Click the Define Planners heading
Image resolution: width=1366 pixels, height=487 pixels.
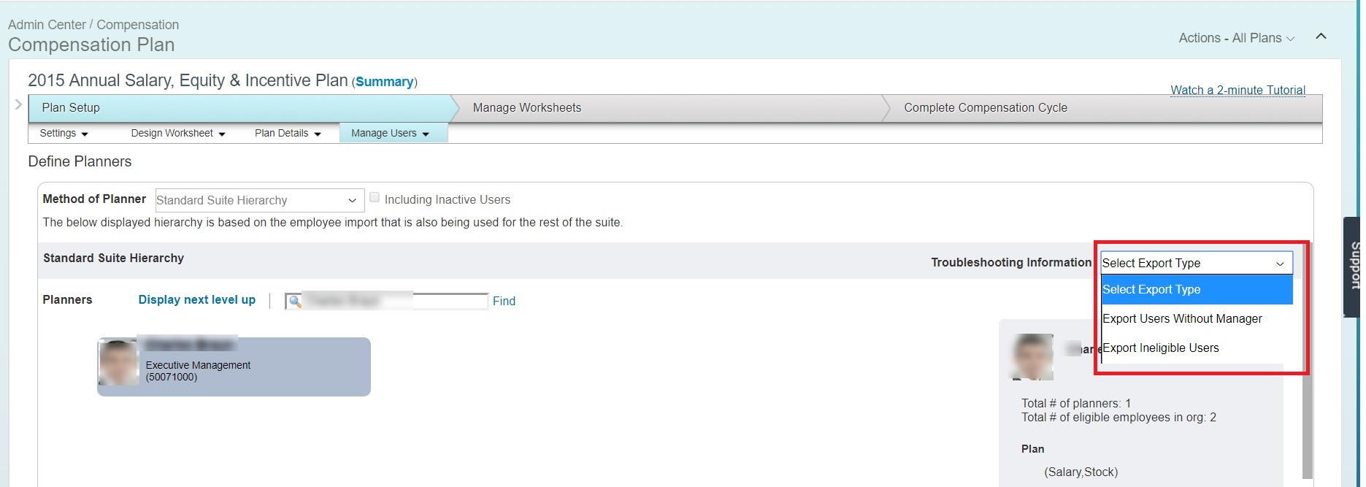tap(80, 162)
